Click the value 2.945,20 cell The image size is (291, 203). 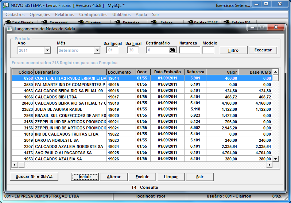click(222, 128)
